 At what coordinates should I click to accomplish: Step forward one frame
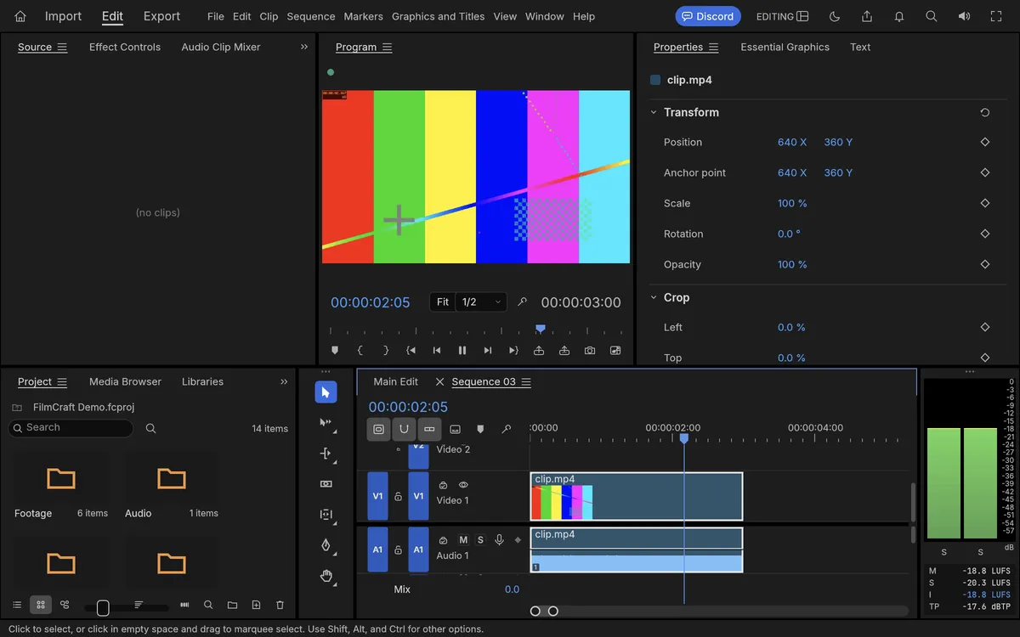[488, 350]
